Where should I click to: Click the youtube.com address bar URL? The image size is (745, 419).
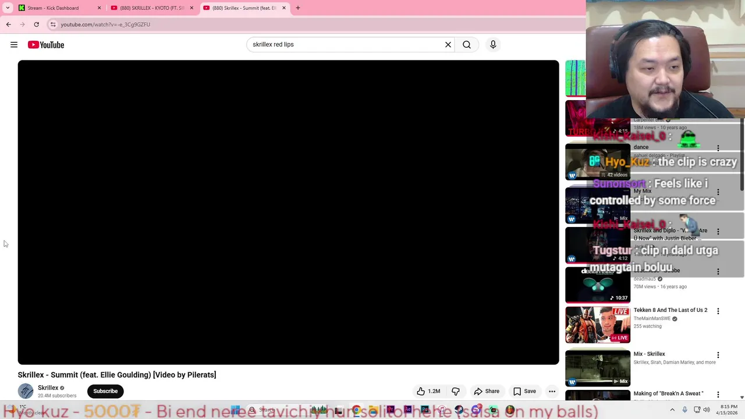(105, 24)
